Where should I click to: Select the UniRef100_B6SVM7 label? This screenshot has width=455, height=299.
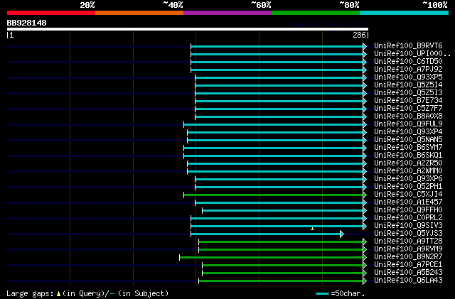coord(408,148)
